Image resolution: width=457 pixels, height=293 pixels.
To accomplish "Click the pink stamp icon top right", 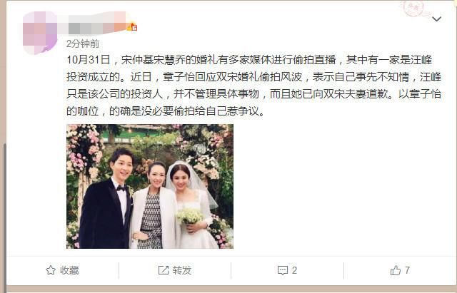I will (413, 8).
